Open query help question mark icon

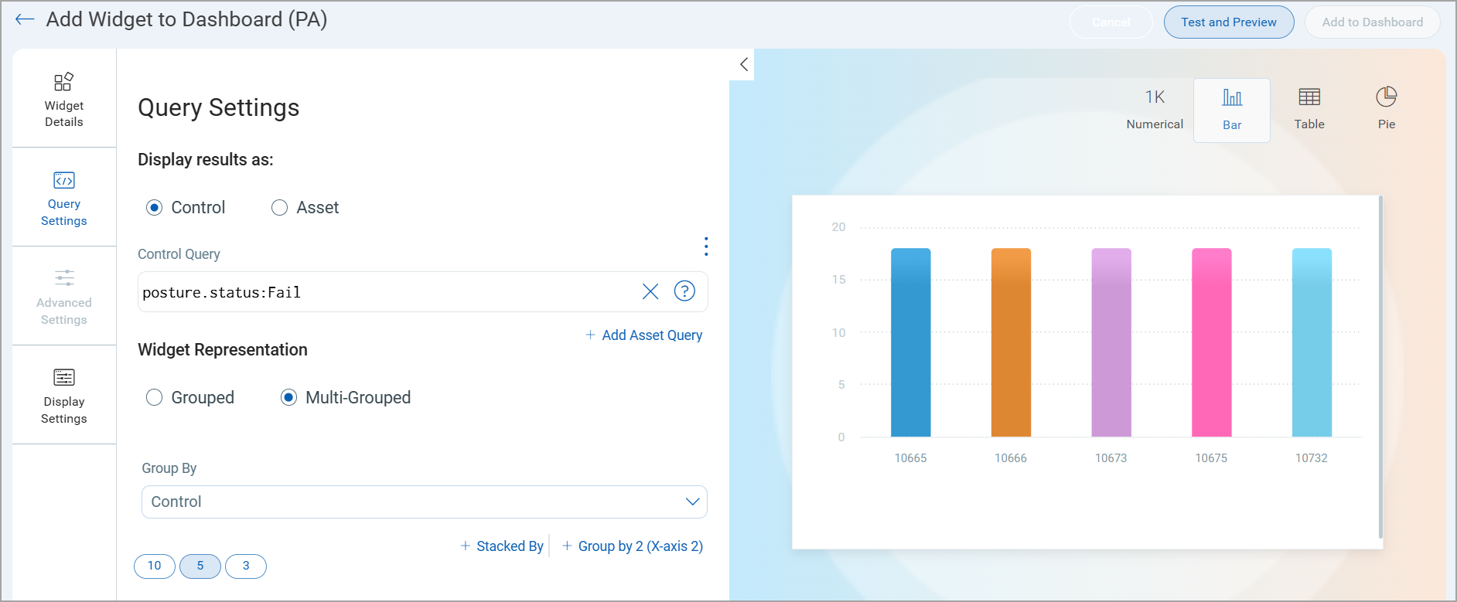point(684,291)
